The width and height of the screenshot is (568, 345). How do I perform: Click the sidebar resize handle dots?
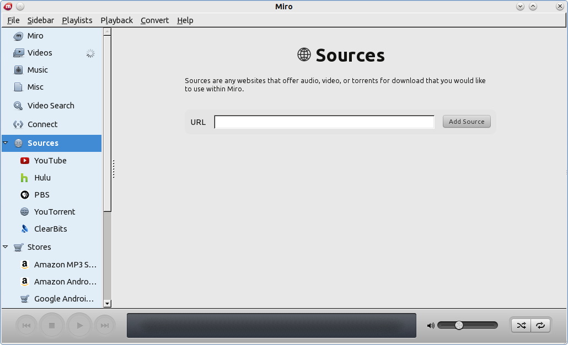[x=114, y=169]
